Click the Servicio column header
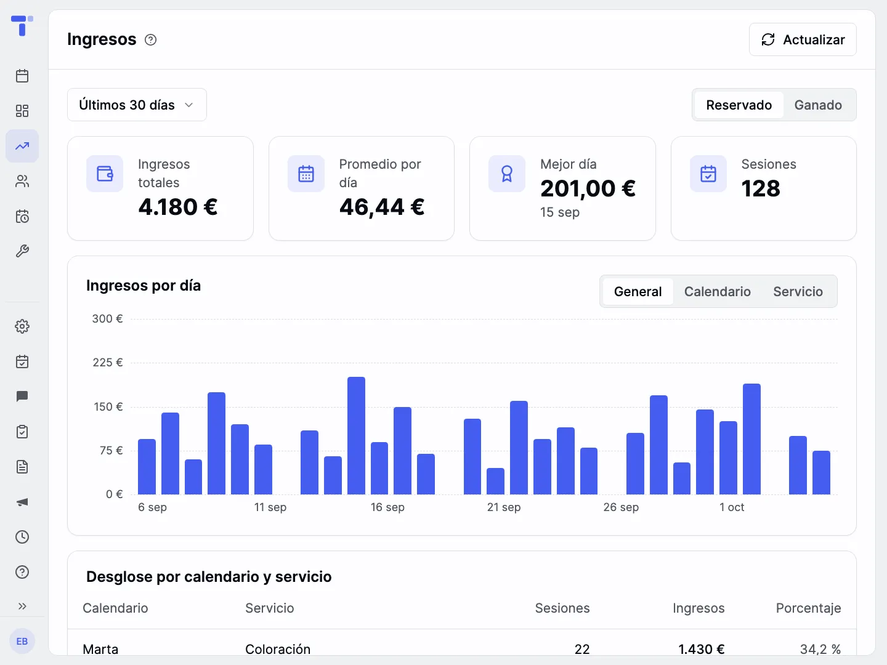887x665 pixels. pyautogui.click(x=270, y=608)
